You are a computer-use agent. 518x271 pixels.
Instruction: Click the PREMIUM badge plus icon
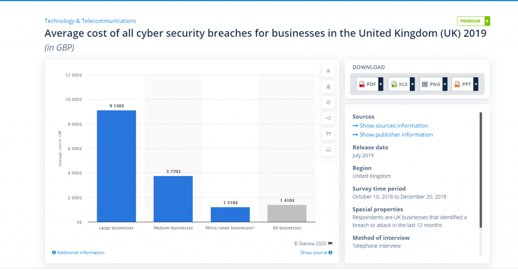(x=487, y=21)
